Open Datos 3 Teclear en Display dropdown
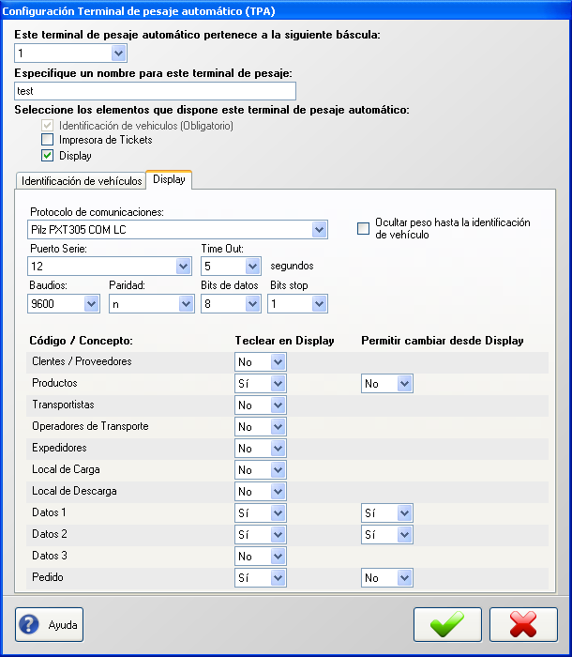572x657 pixels. pyautogui.click(x=261, y=556)
